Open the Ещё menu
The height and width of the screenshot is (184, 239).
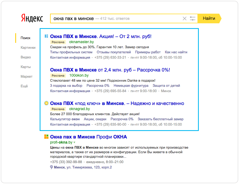[24, 86]
